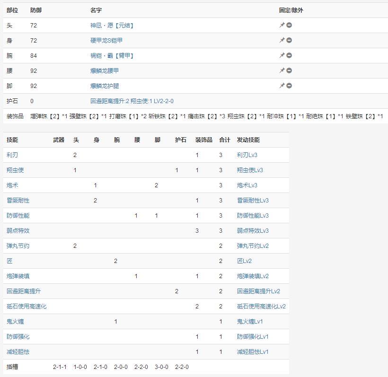The width and height of the screenshot is (388, 377).
Task: Click the charm link 回避距离提升:2 翔虫使:1
Action: (x=132, y=101)
